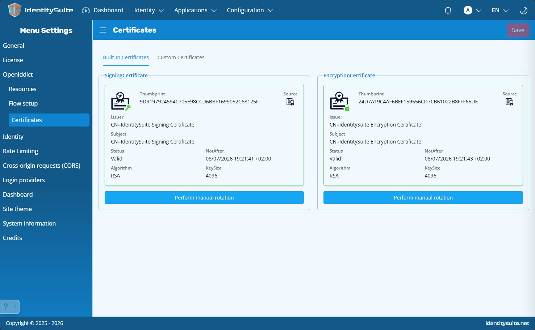The width and height of the screenshot is (535, 330).
Task: Select Certificates in sidebar
Action: tap(49, 120)
